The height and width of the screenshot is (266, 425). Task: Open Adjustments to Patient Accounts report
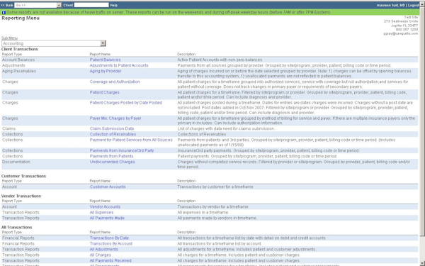pyautogui.click(x=119, y=65)
